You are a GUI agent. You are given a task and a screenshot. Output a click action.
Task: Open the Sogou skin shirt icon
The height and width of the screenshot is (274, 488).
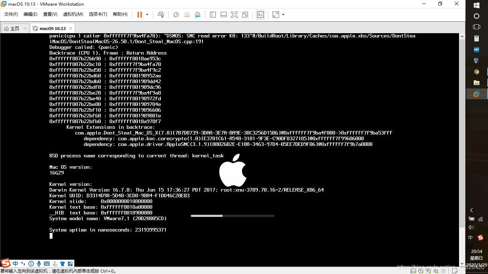63,264
